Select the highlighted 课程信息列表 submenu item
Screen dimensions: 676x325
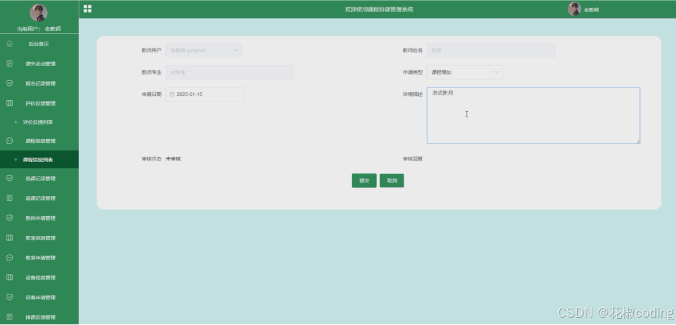coord(39,159)
